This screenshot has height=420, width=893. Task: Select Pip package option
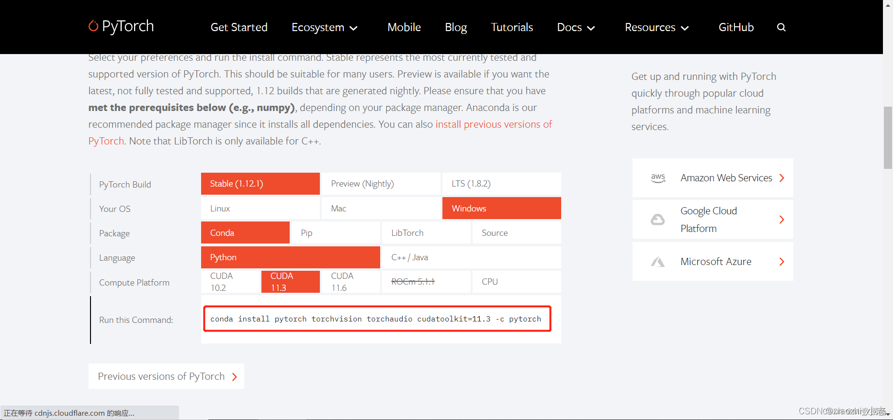click(x=336, y=232)
